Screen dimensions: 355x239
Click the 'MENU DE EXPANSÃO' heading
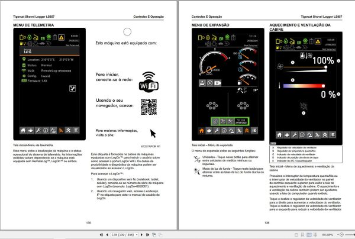[210, 25]
